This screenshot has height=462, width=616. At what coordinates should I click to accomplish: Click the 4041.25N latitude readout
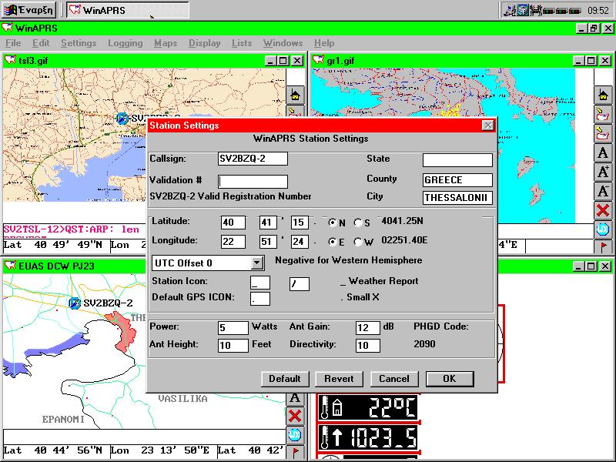click(402, 221)
